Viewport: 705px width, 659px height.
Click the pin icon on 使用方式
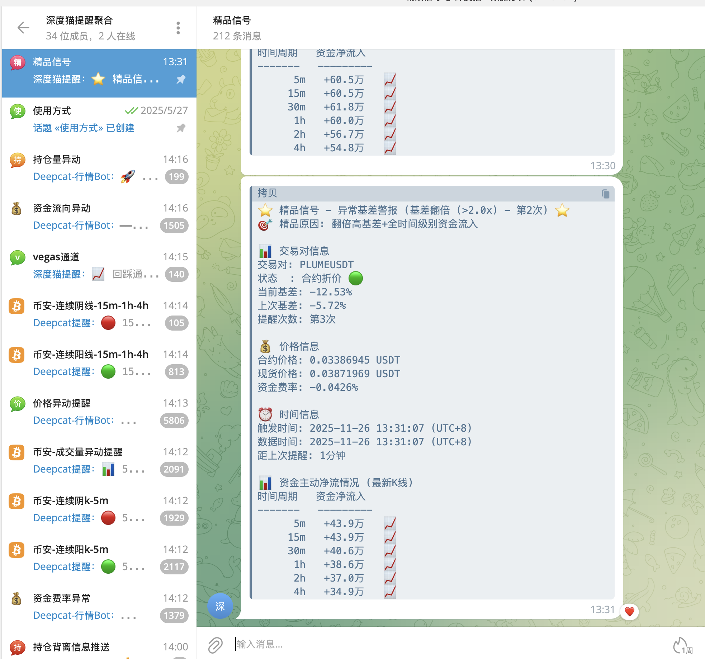(180, 128)
